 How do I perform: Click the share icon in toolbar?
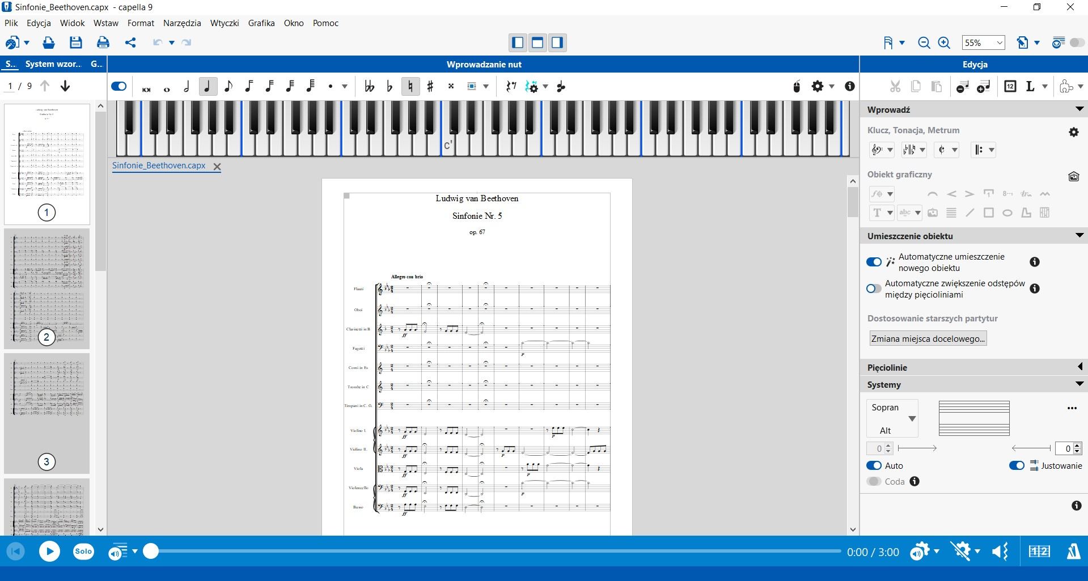click(x=130, y=43)
